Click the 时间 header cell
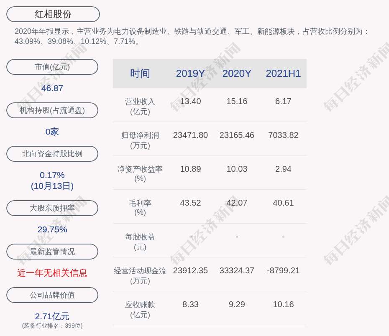This screenshot has height=336, width=389. tap(140, 74)
